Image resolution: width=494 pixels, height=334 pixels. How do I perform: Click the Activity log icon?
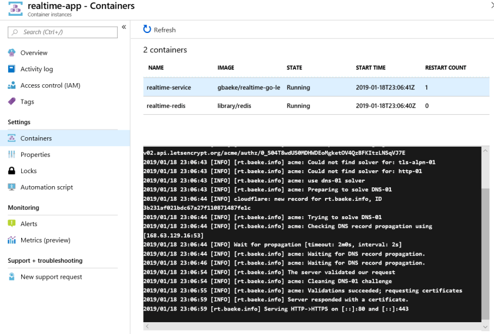tap(11, 69)
